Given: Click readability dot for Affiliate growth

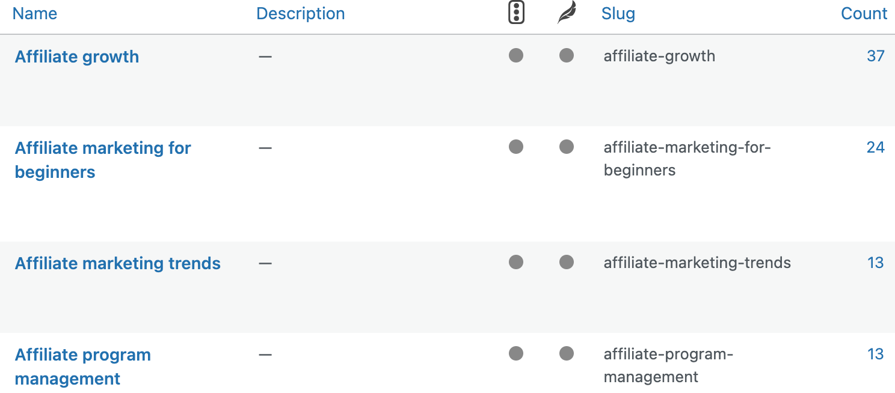Looking at the screenshot, I should coord(567,56).
